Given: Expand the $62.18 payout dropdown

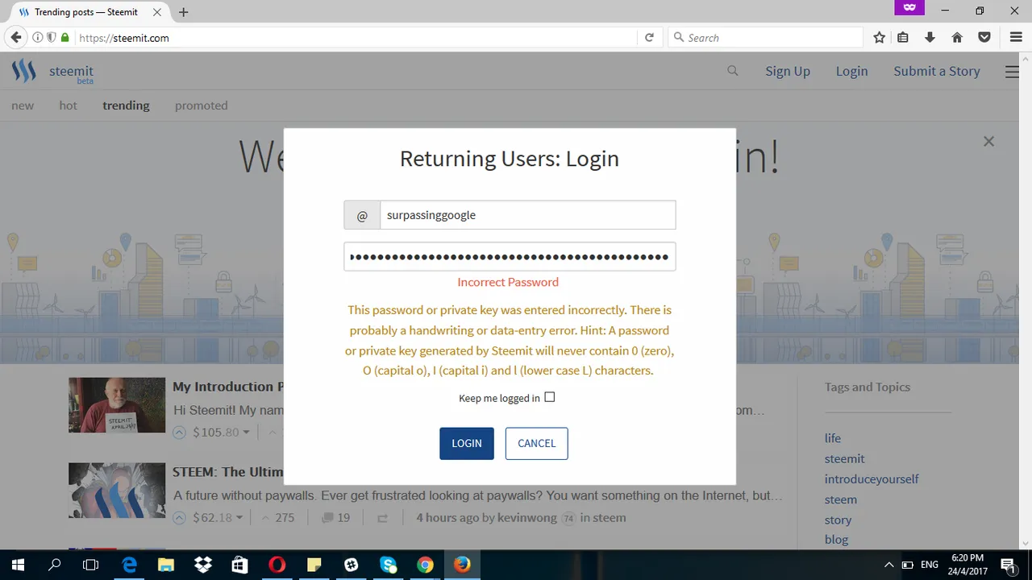Looking at the screenshot, I should pos(239,518).
